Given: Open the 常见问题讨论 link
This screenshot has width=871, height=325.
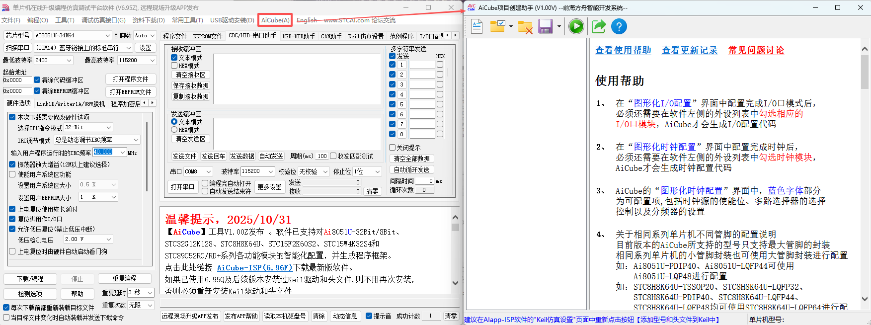Looking at the screenshot, I should click(x=756, y=50).
